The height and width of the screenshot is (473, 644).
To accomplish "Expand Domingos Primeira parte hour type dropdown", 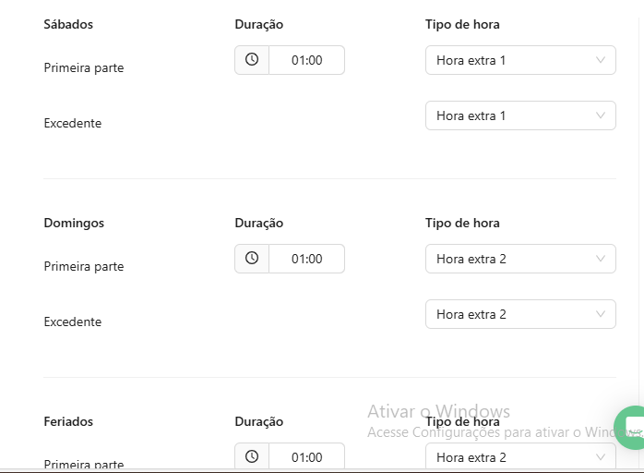I will [519, 259].
